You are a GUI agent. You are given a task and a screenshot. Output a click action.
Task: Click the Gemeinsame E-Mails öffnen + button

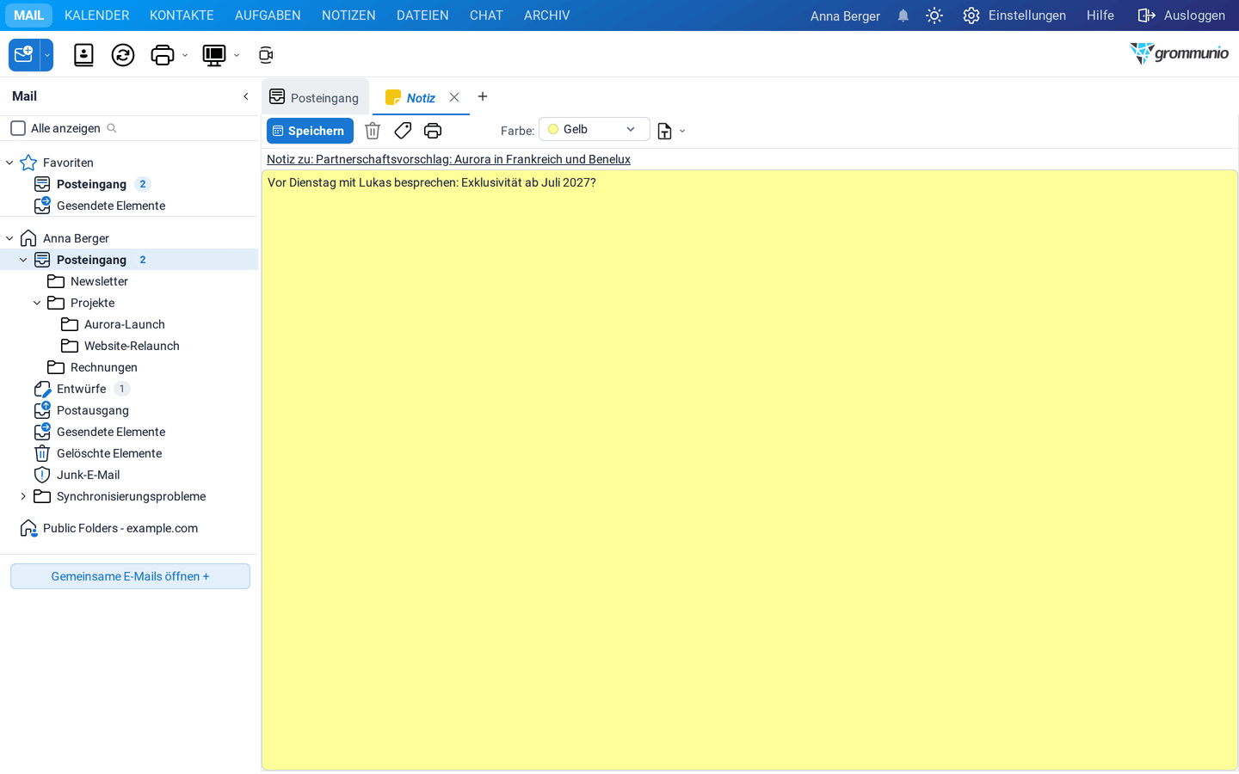pyautogui.click(x=130, y=576)
